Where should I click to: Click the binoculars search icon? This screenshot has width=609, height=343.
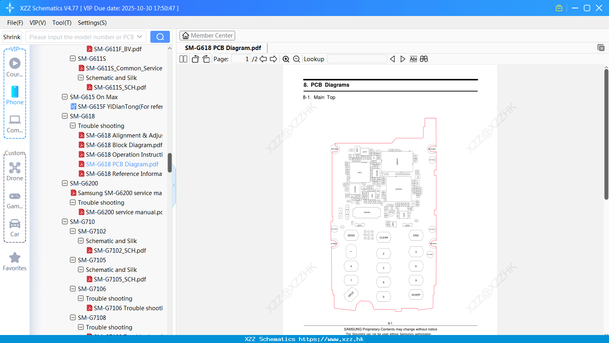tap(424, 59)
